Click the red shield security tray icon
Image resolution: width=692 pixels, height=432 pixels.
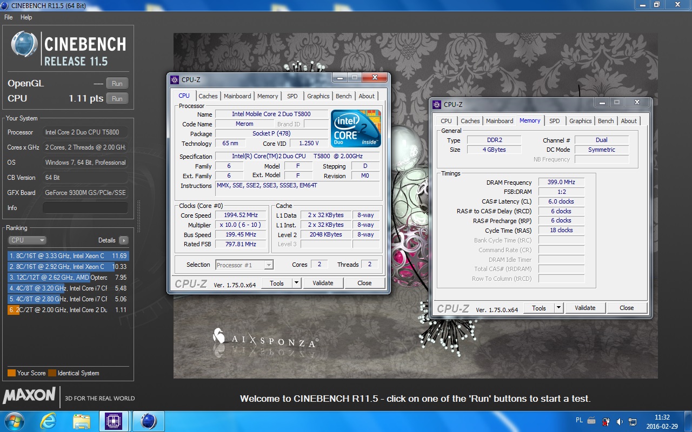[x=606, y=421]
